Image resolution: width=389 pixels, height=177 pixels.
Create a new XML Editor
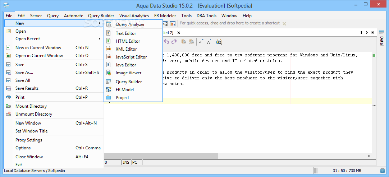pyautogui.click(x=133, y=49)
